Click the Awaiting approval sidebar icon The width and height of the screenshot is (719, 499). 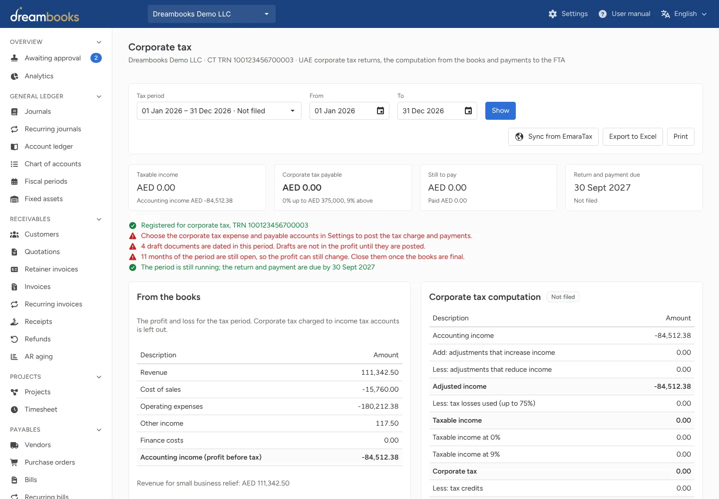[x=14, y=58]
